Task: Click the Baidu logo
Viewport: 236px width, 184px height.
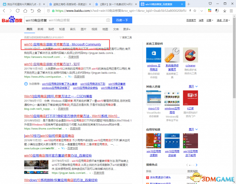Action: 12,20
